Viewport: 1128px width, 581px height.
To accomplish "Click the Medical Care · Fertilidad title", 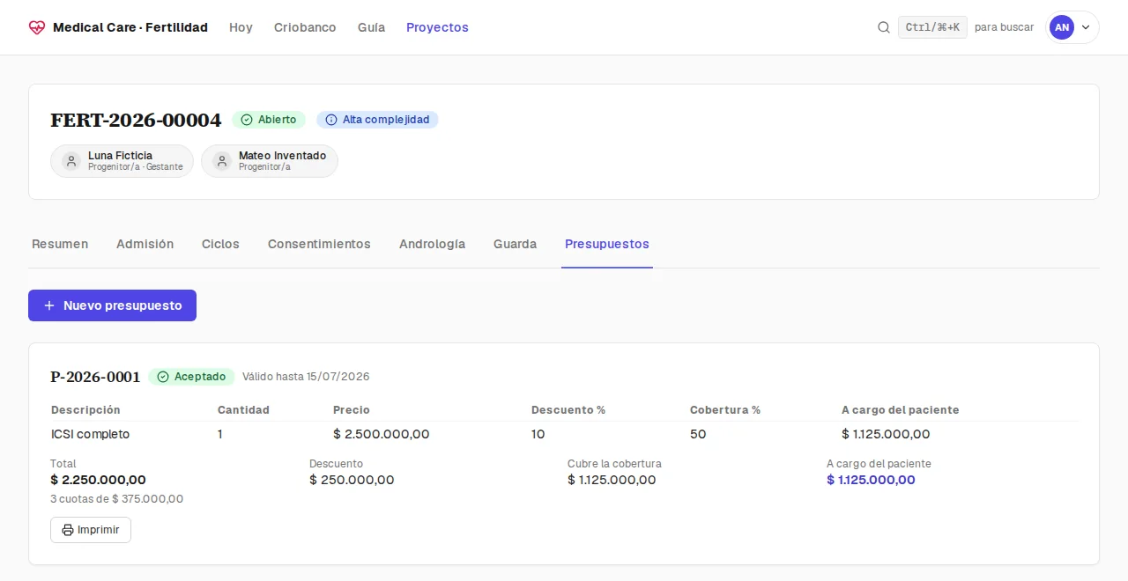I will (130, 27).
